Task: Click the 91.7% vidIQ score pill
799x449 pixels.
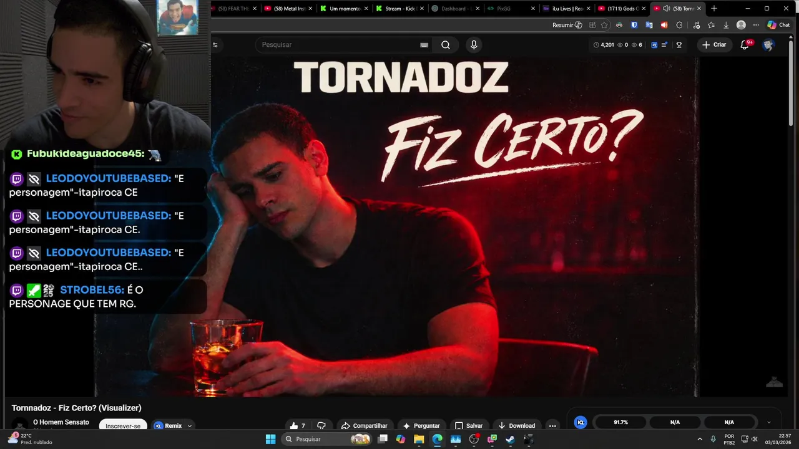Action: pyautogui.click(x=620, y=422)
